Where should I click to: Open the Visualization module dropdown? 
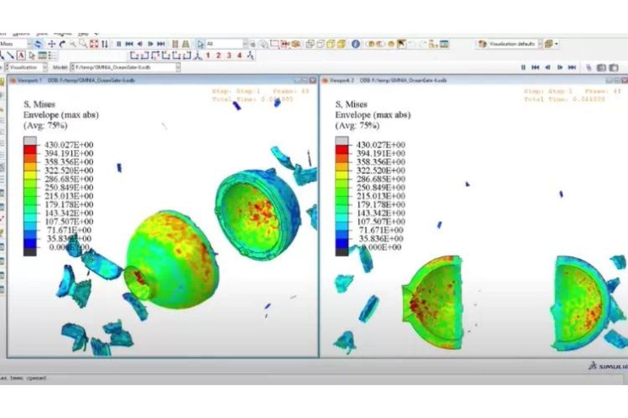[44, 67]
